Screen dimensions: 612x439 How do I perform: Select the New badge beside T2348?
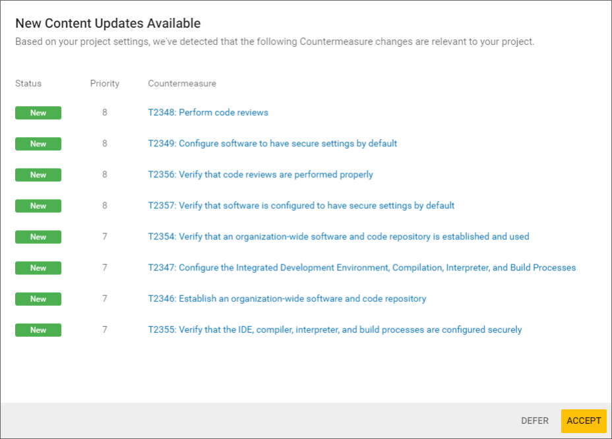pyautogui.click(x=38, y=113)
